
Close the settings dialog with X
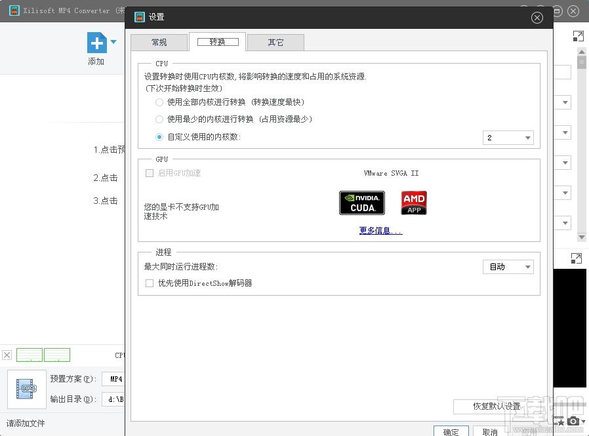(x=537, y=18)
